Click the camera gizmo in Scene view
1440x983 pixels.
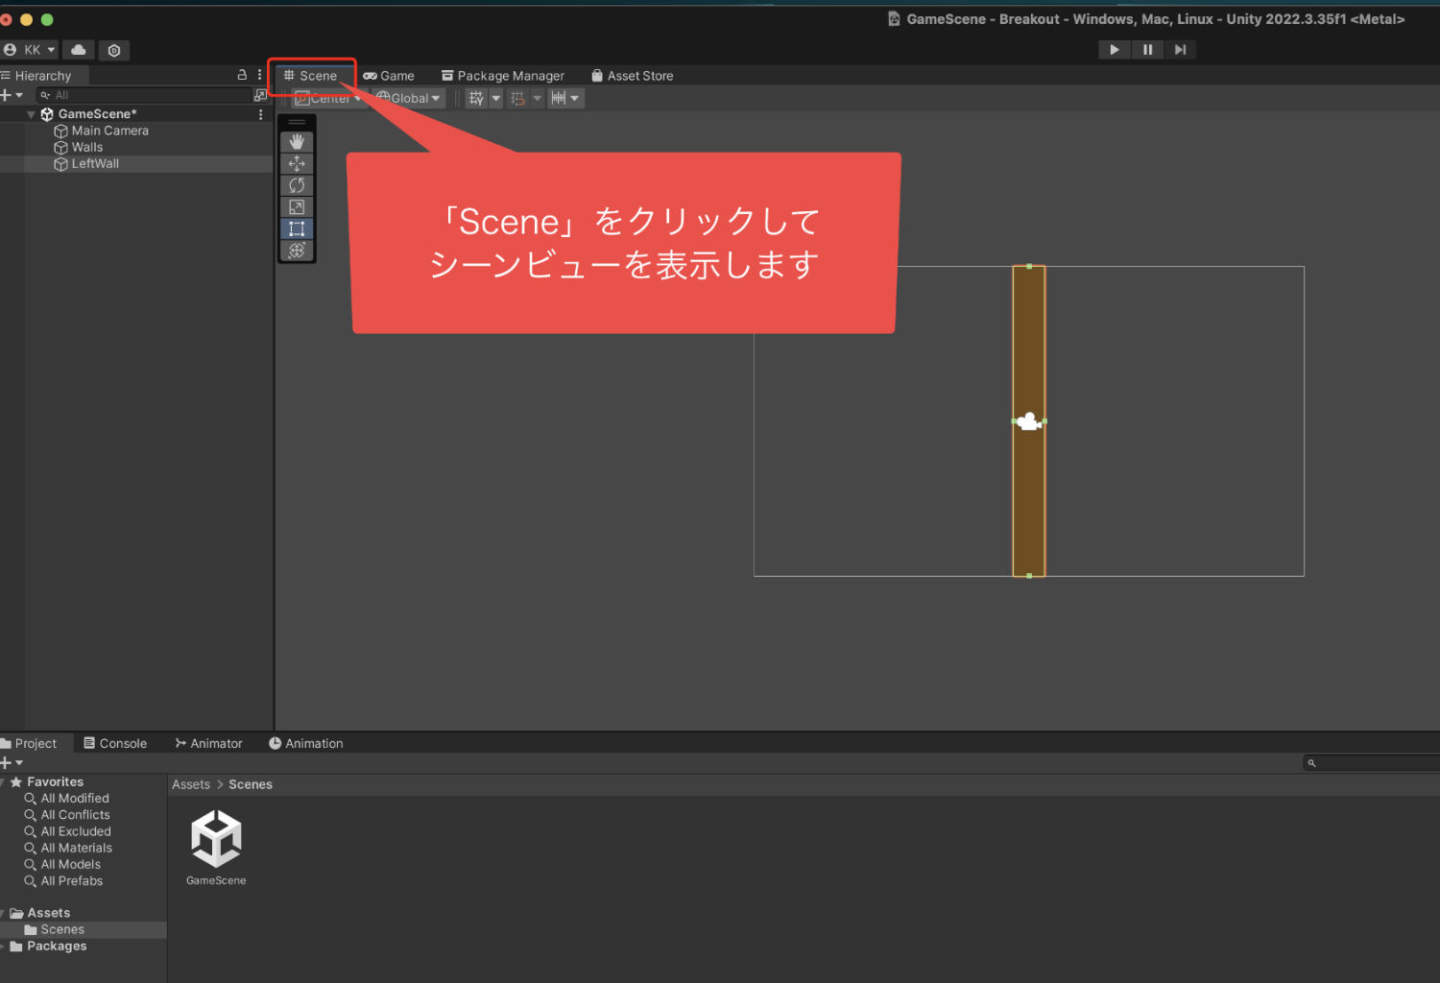(x=1029, y=421)
